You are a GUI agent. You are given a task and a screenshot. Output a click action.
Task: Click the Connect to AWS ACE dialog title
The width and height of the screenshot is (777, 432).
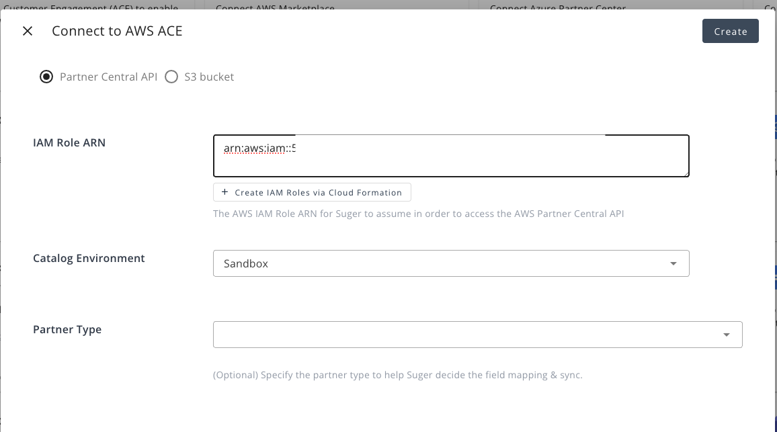[117, 32]
